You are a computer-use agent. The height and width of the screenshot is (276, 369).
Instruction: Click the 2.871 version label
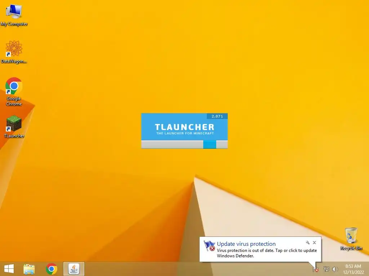[217, 116]
